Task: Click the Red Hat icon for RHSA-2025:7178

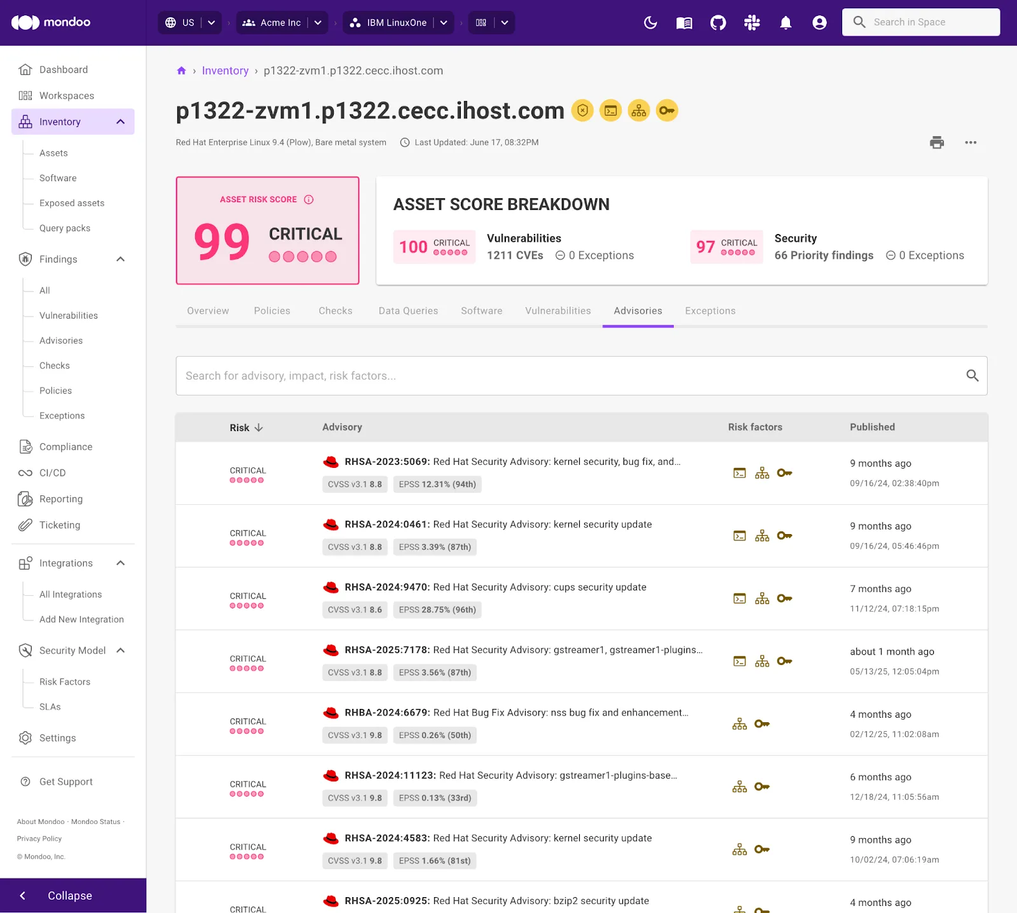Action: coord(331,650)
